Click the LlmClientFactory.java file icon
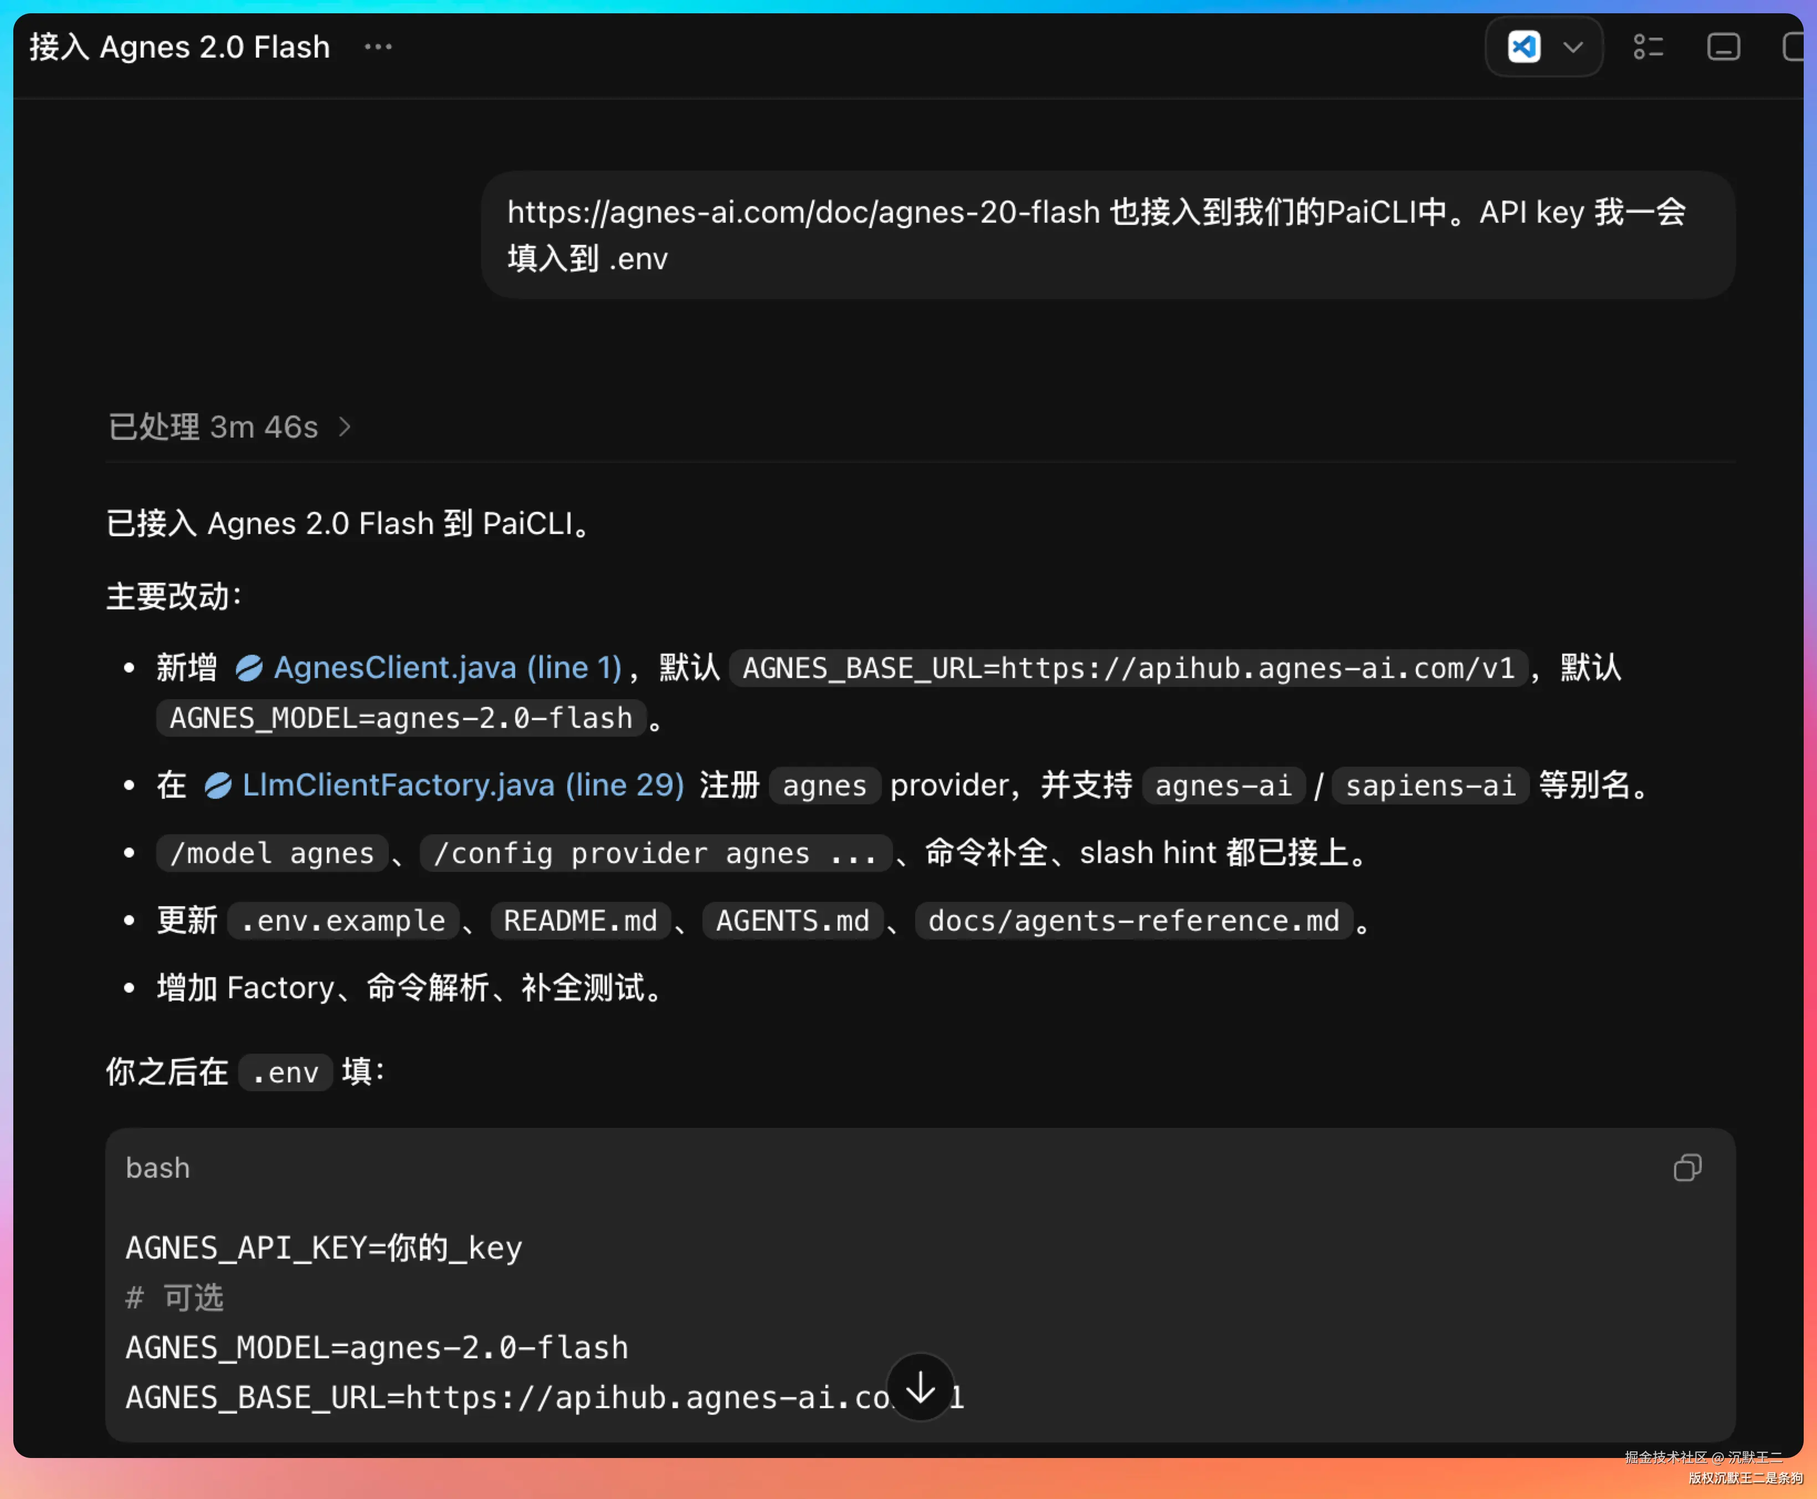This screenshot has height=1499, width=1817. click(x=218, y=785)
